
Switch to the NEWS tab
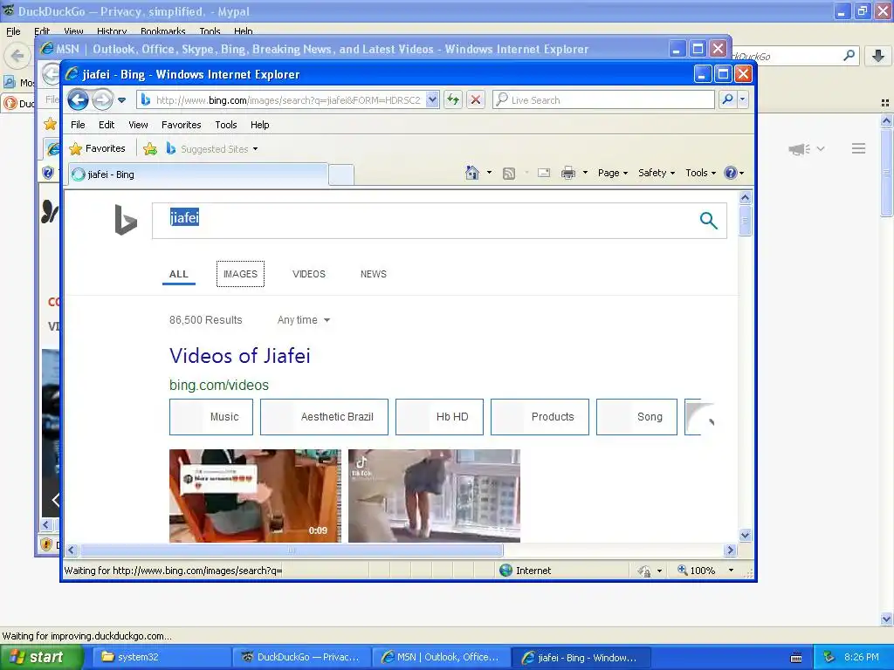coord(374,274)
